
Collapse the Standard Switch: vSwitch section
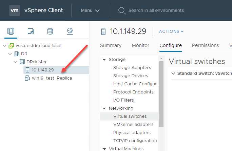point(173,73)
